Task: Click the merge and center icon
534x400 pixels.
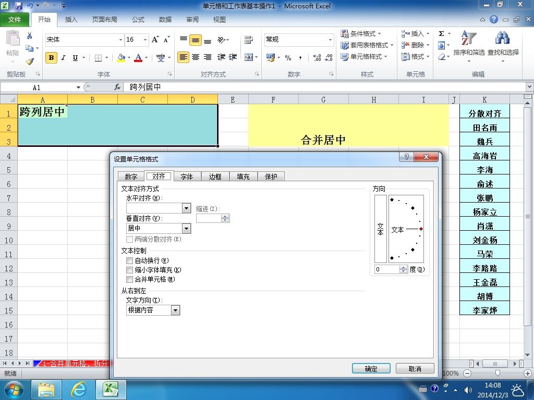Action: point(249,57)
